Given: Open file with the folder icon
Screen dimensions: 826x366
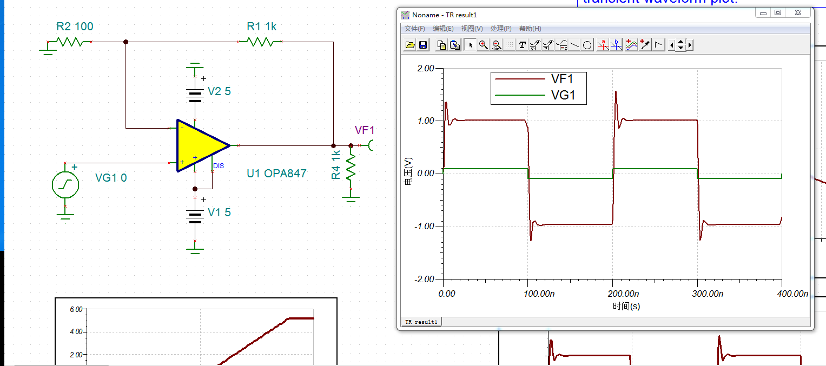Looking at the screenshot, I should pos(410,45).
